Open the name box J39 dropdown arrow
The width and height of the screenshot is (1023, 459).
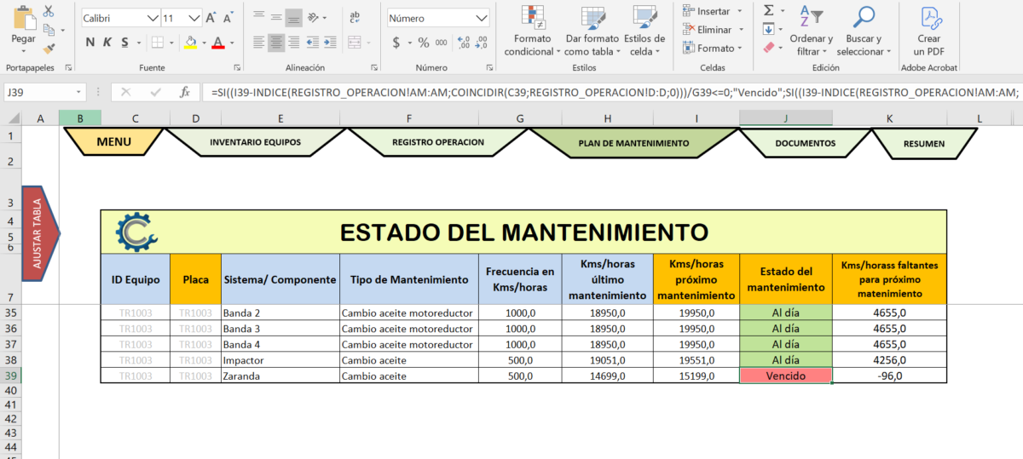[79, 92]
